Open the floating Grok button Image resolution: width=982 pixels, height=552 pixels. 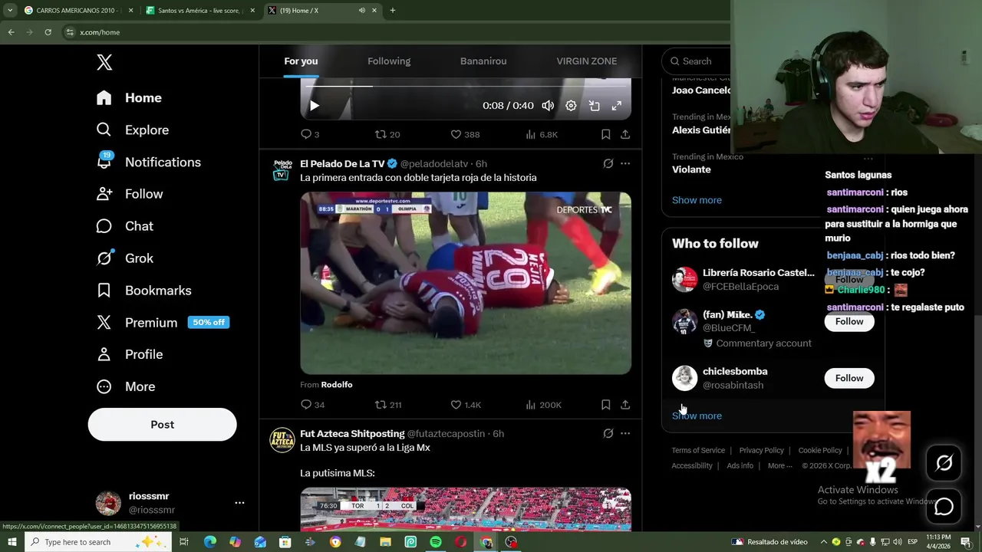944,463
